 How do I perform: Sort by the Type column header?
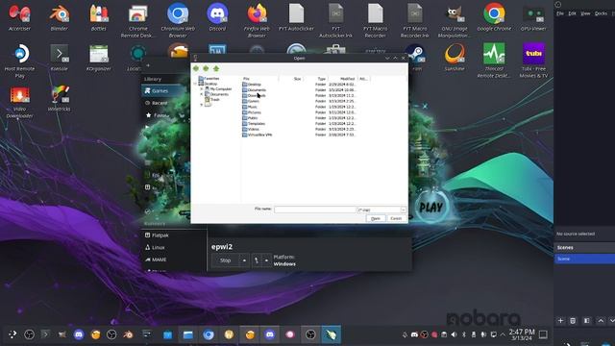tap(316, 79)
